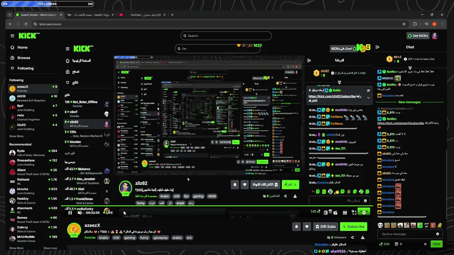Open the kick.com/azeezX/subscribe chat link
The image size is (454, 255).
[x=401, y=123]
